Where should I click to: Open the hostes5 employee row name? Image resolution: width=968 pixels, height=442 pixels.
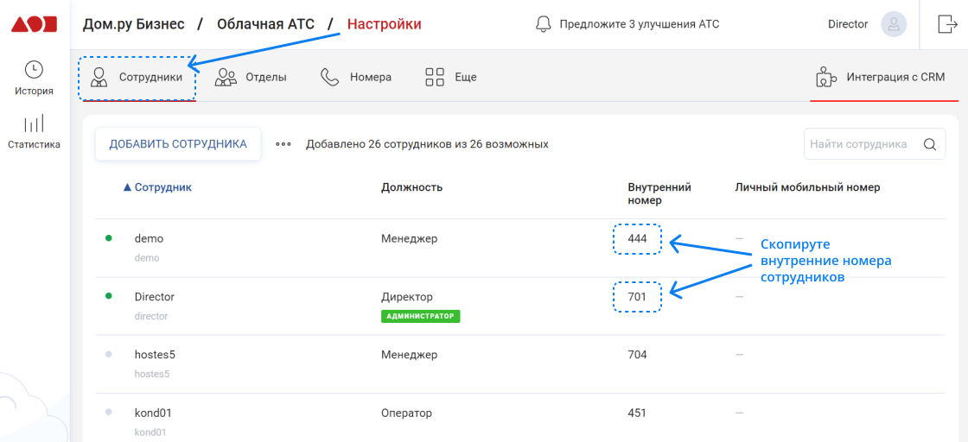pyautogui.click(x=155, y=355)
